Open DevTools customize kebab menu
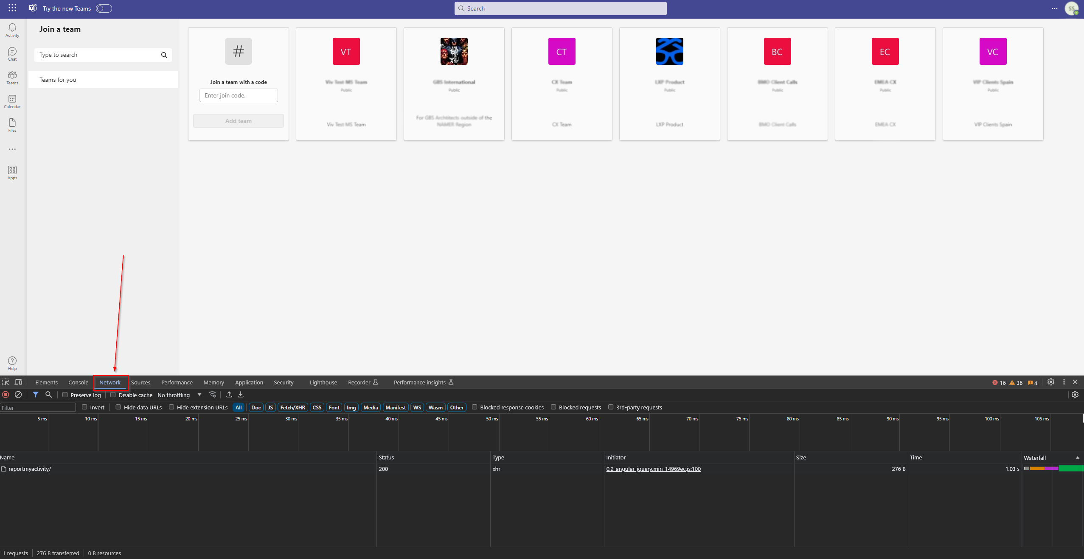The height and width of the screenshot is (559, 1084). coord(1064,382)
